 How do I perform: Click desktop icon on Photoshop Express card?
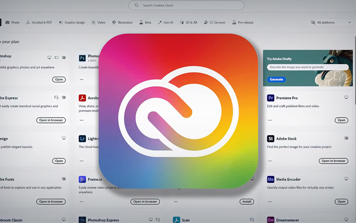[x=150, y=219]
